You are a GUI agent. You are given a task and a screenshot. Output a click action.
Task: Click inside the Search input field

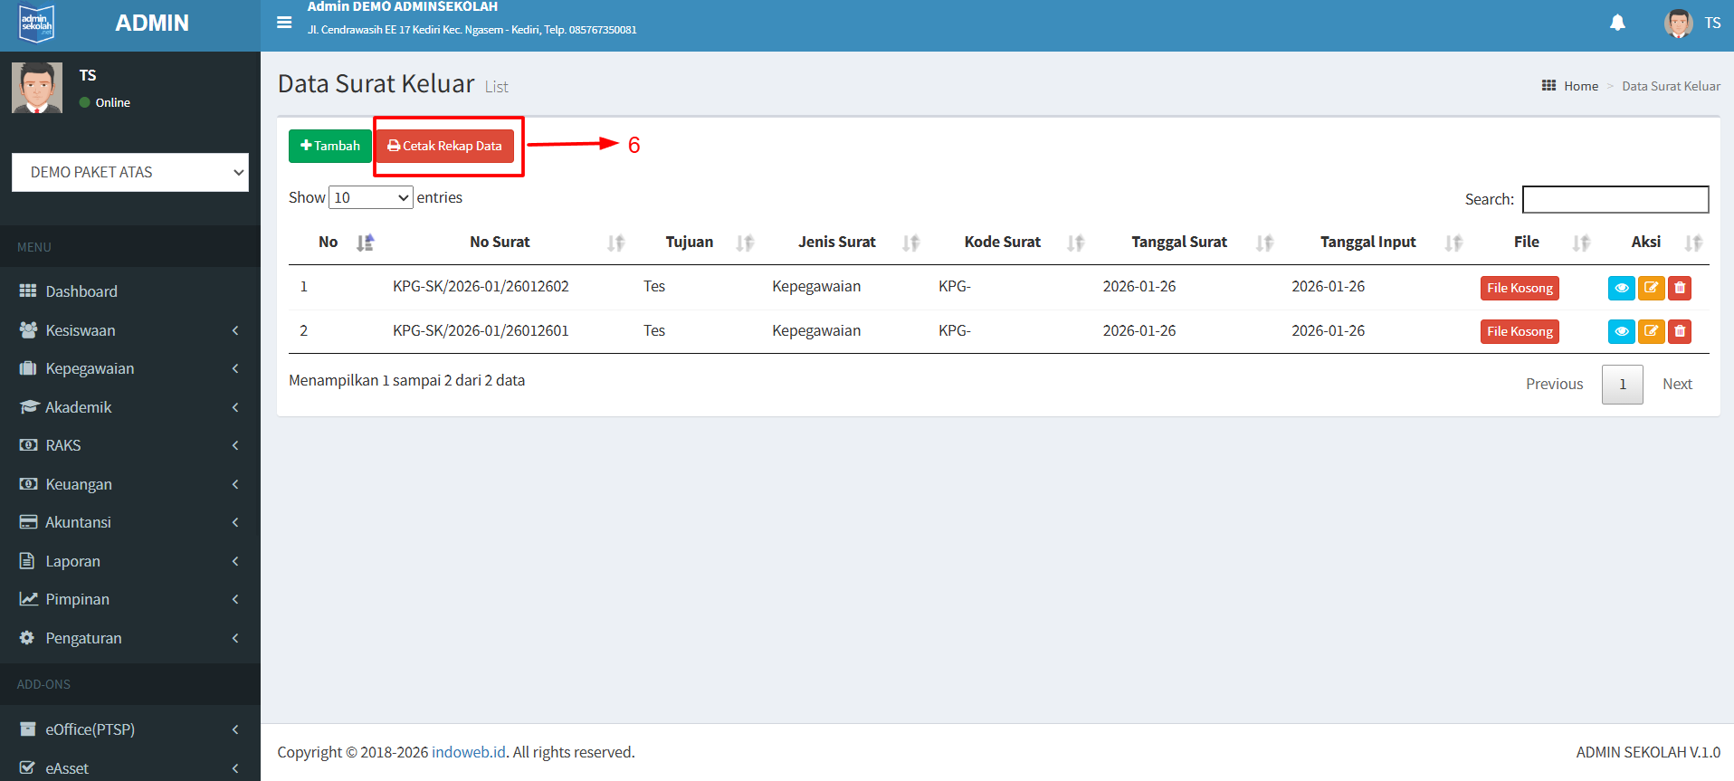(1615, 199)
